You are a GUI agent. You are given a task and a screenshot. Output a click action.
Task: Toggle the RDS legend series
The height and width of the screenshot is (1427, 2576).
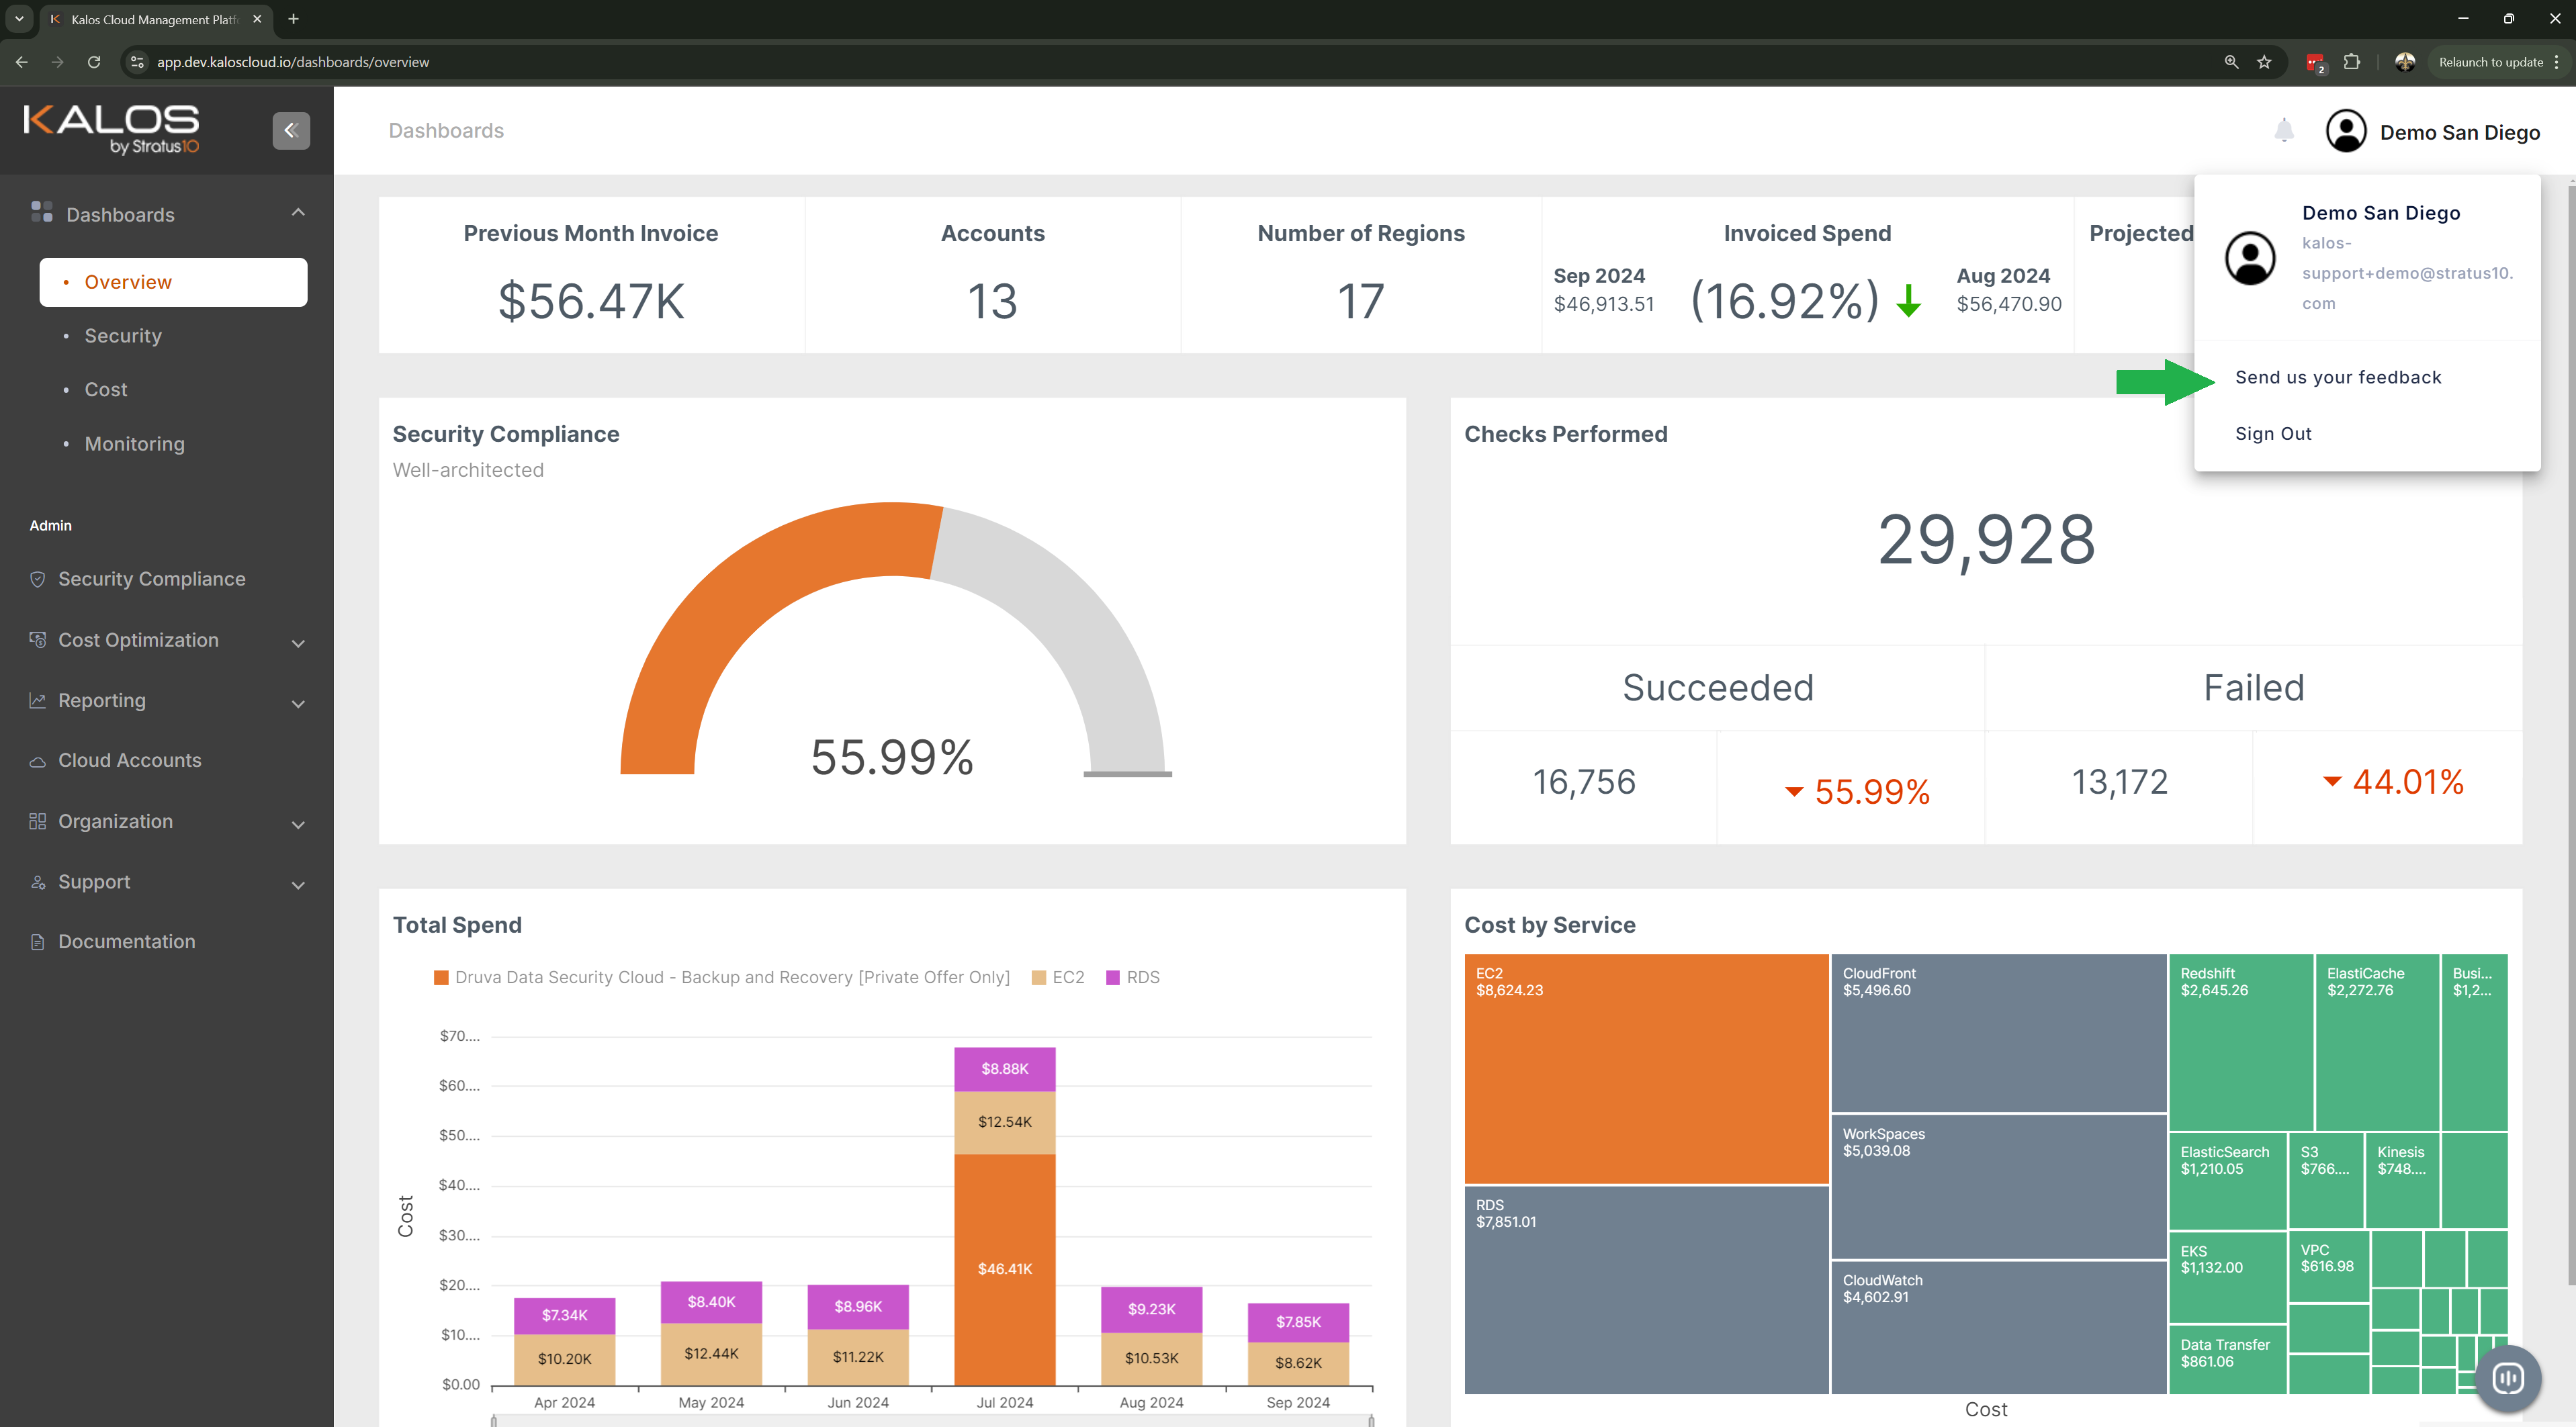pyautogui.click(x=1133, y=977)
